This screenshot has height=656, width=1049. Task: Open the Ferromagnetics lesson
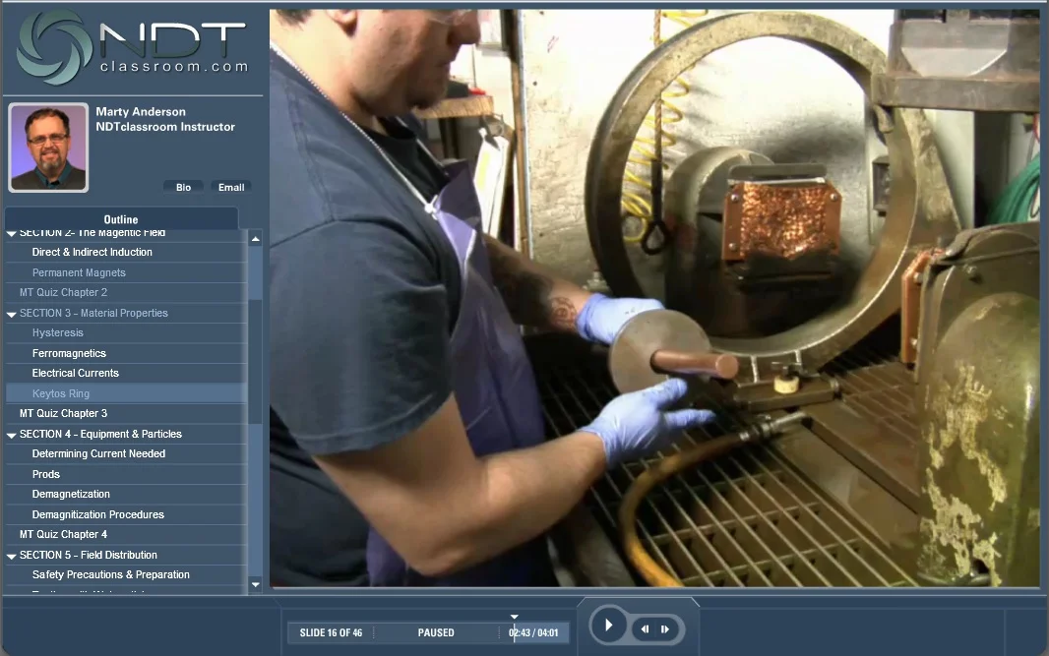(x=69, y=353)
